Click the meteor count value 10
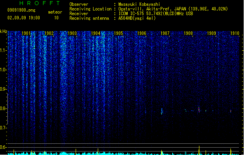 (56, 18)
